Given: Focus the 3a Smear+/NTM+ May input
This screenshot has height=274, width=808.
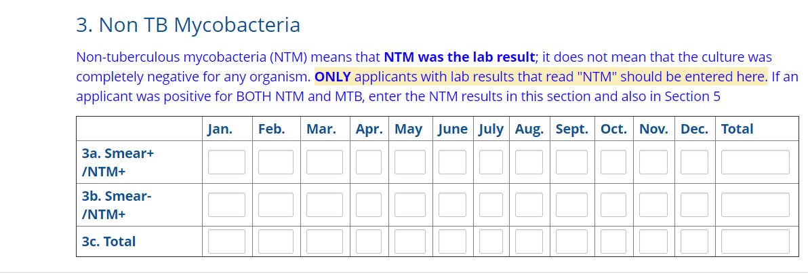Looking at the screenshot, I should 410,162.
